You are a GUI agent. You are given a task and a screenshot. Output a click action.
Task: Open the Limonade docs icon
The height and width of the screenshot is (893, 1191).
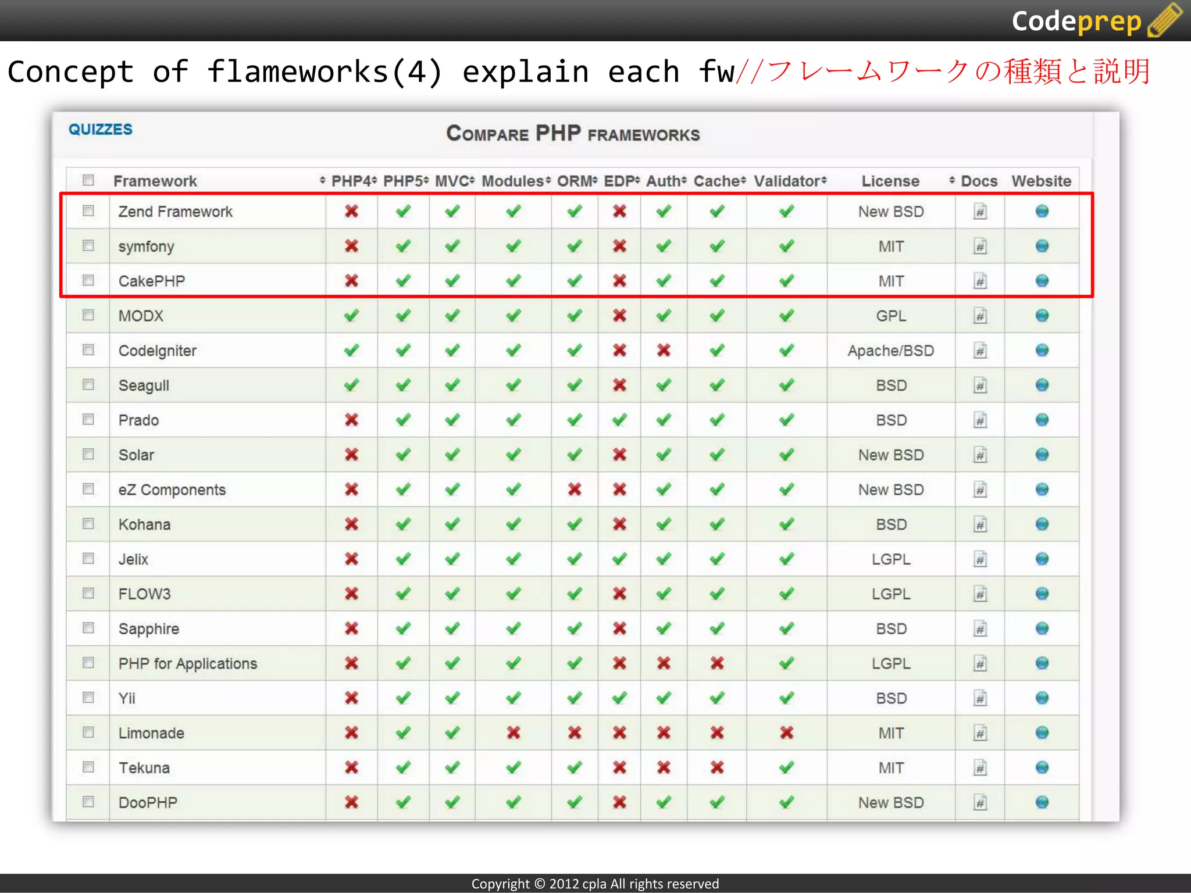pos(980,733)
